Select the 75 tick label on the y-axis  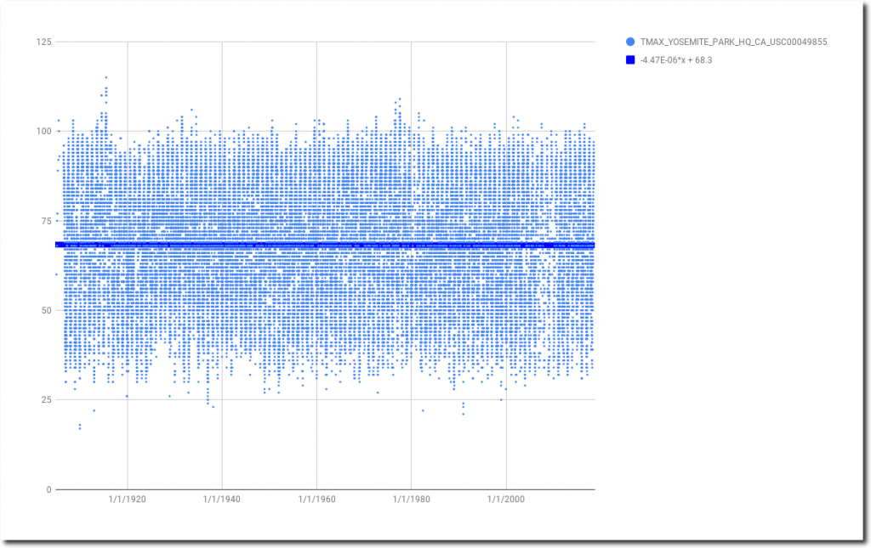click(45, 221)
